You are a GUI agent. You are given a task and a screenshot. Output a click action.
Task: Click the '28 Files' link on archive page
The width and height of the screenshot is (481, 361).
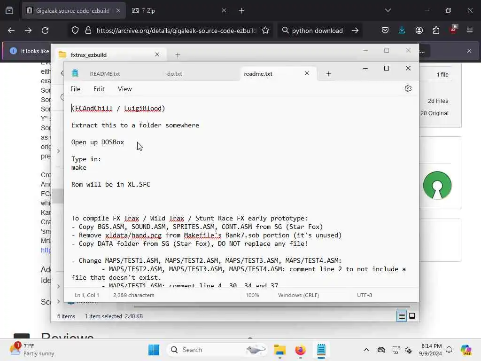point(438,101)
